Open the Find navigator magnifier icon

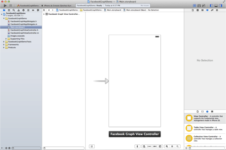pyautogui.click(x=14, y=10)
